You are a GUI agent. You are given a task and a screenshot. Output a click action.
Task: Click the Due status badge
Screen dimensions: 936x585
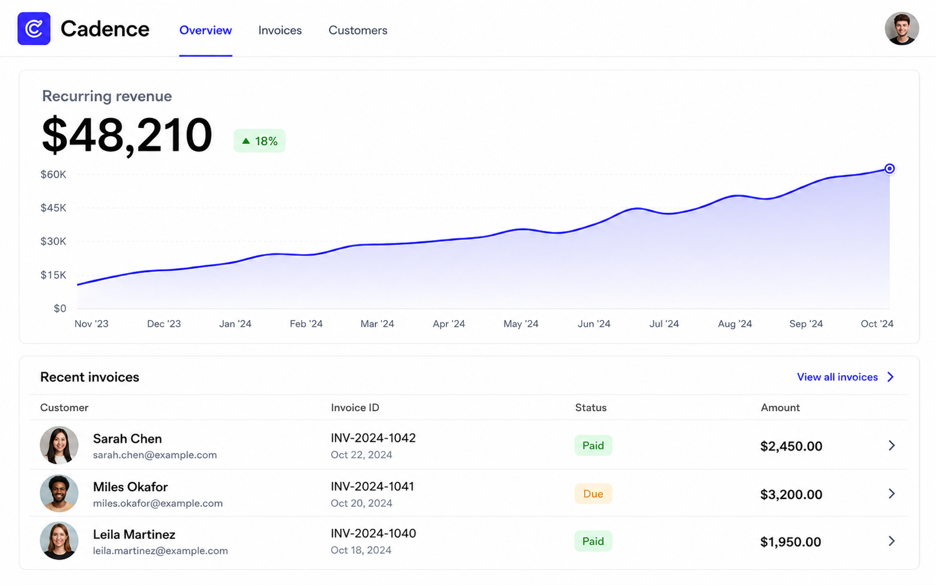593,494
